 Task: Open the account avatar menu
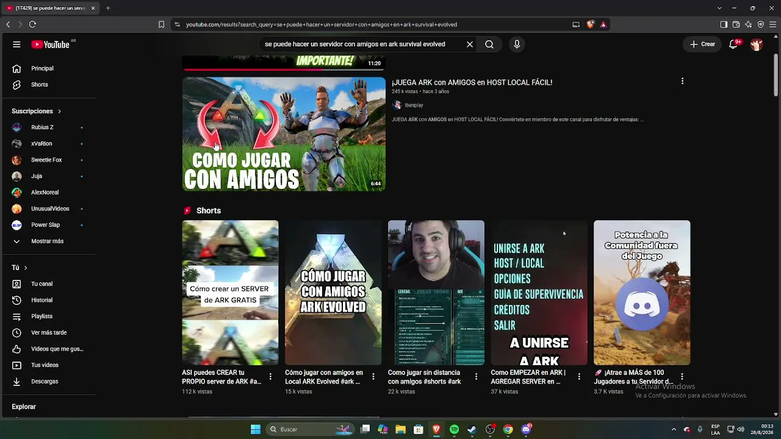(757, 45)
